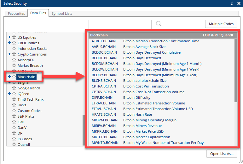This screenshot has width=243, height=164.
Task: Expand the US Equities folder
Action: pyautogui.click(x=9, y=37)
